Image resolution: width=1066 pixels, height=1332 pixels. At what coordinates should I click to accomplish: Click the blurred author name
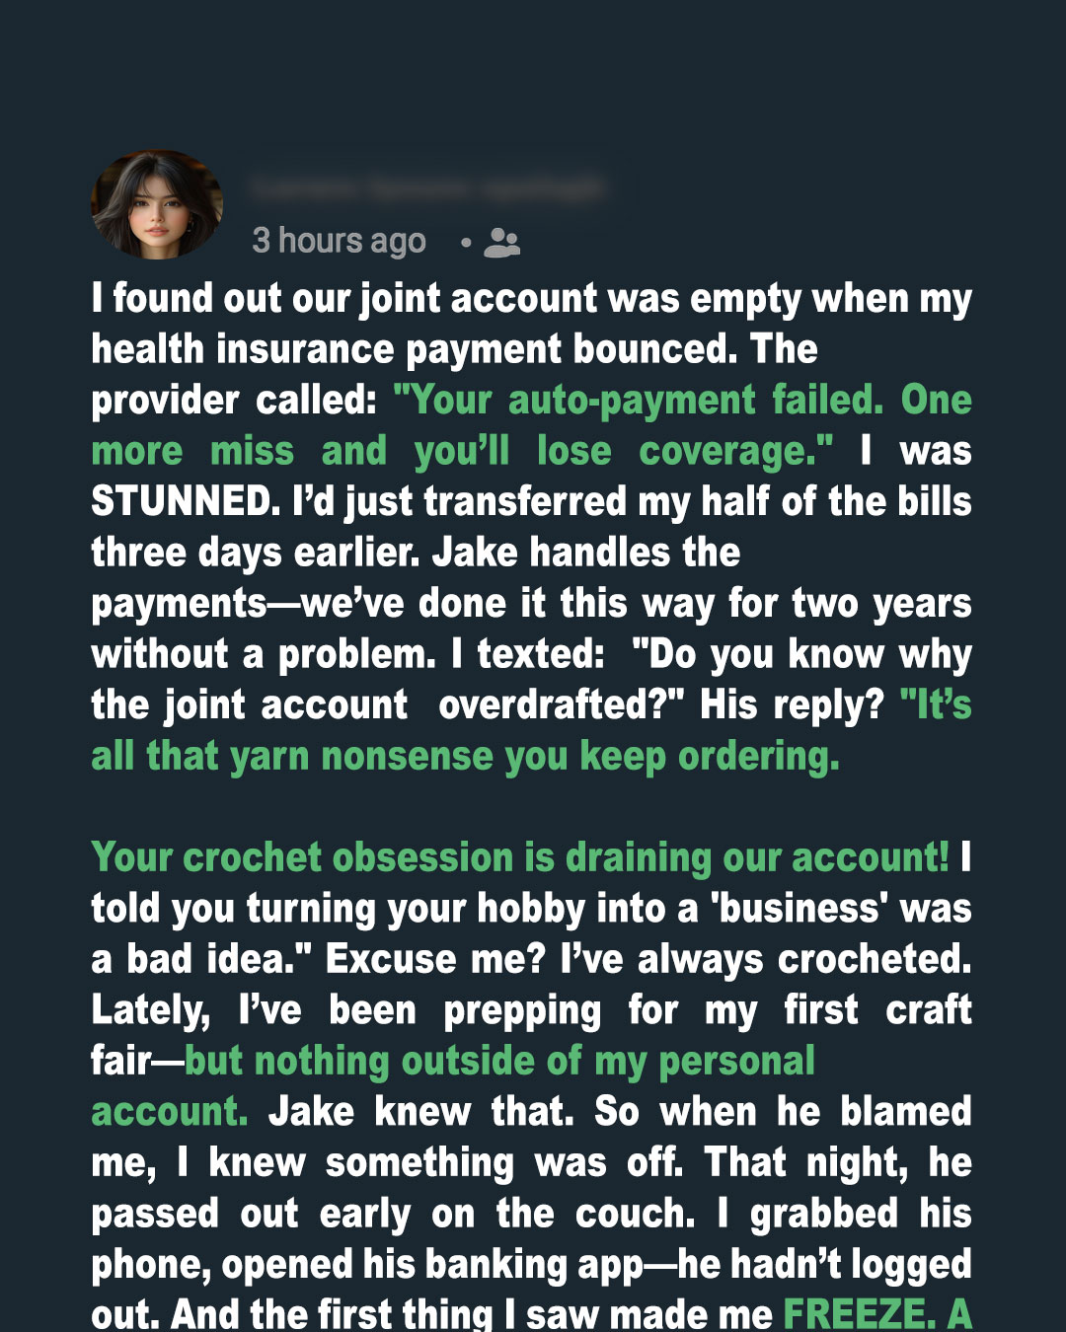[426, 187]
